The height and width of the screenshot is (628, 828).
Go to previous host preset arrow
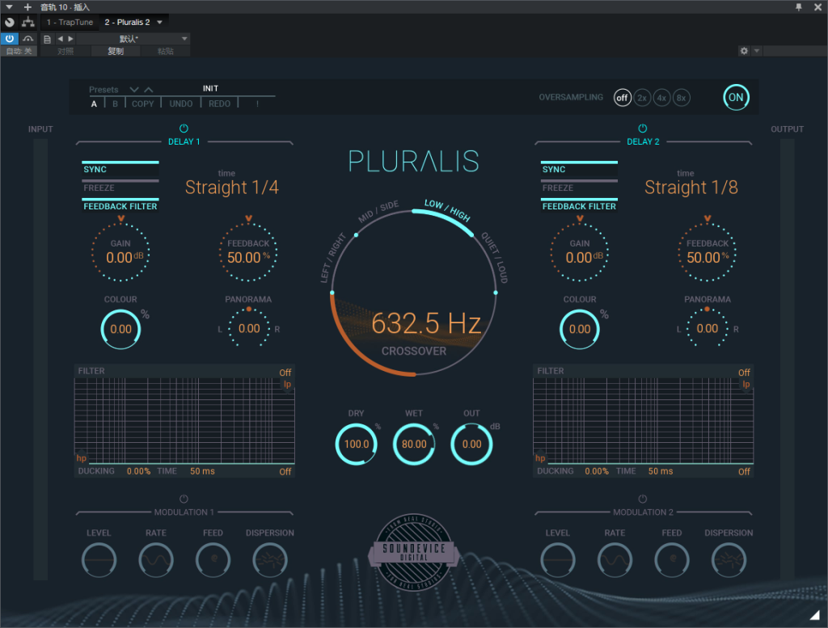coord(60,39)
